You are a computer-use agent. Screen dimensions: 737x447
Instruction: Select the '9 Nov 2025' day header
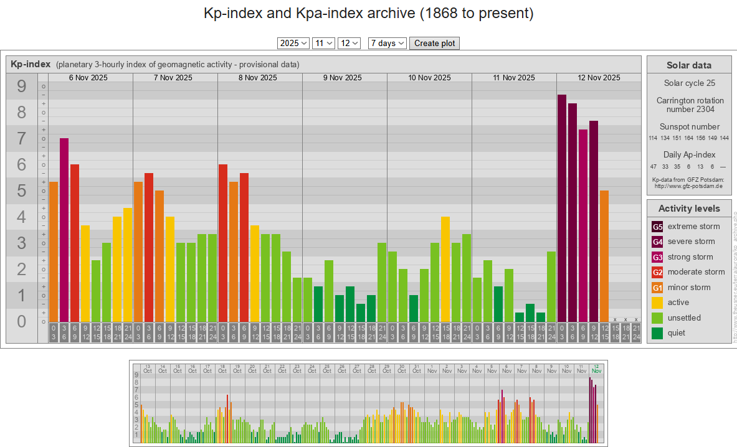coord(342,78)
